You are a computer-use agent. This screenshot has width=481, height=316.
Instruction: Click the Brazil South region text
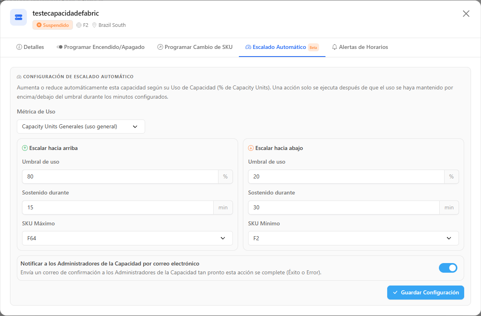pyautogui.click(x=112, y=25)
